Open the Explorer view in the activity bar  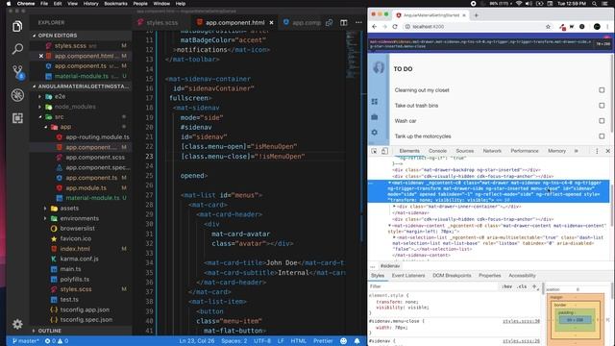17,26
